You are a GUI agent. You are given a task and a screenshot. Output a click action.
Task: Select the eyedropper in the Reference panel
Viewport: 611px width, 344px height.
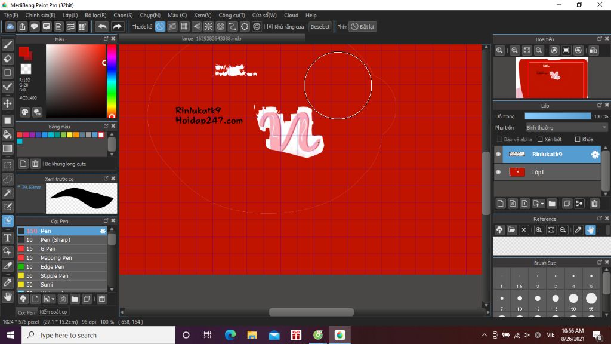tap(578, 230)
